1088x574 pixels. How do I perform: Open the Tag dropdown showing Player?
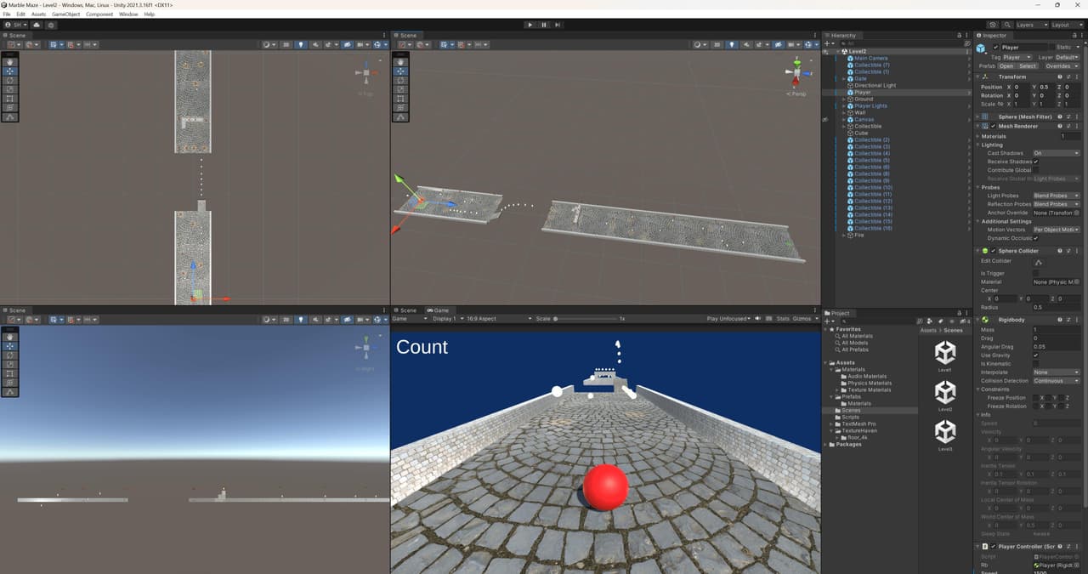point(1017,57)
